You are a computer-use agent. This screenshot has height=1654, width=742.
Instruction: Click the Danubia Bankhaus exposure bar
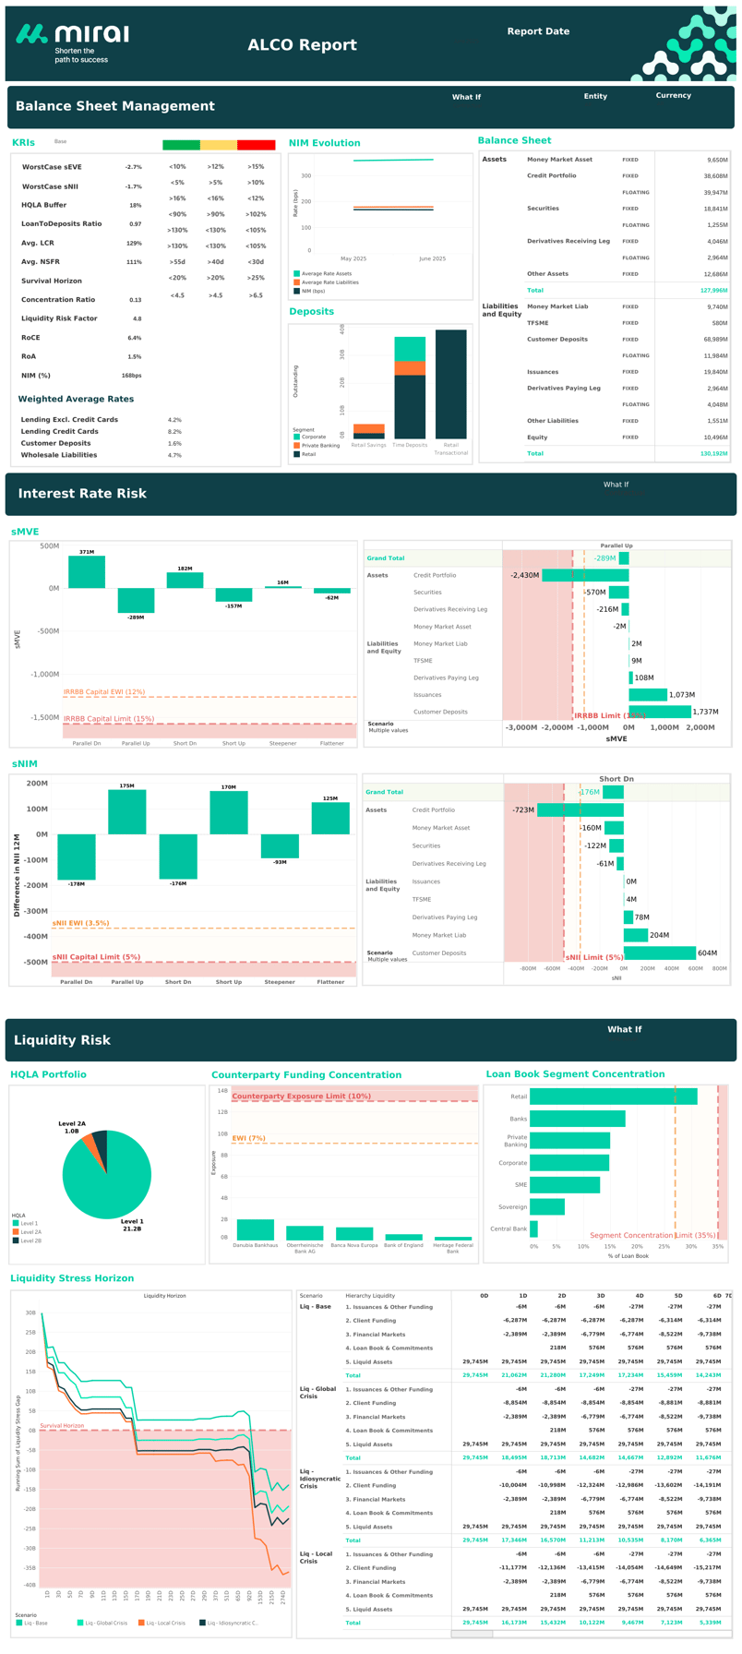[256, 1229]
